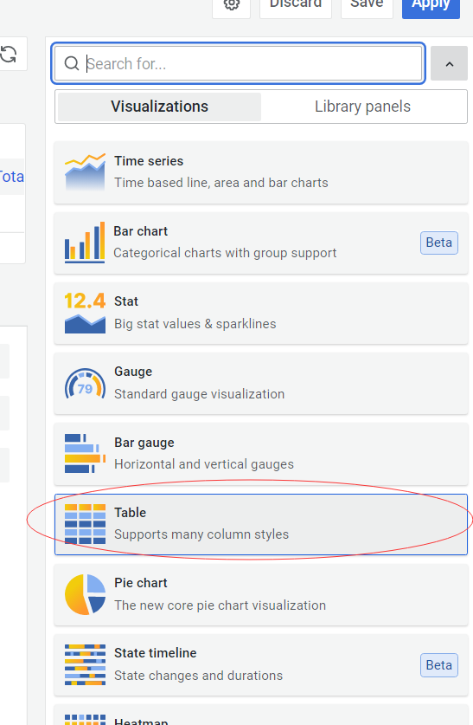Click the search magnifier icon
This screenshot has width=473, height=725.
tap(72, 63)
